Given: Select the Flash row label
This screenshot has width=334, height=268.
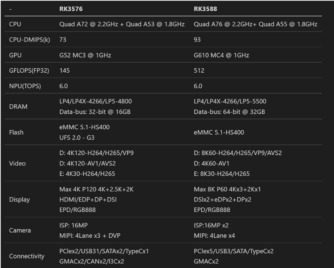Looking at the screenshot, I should click(x=16, y=132).
